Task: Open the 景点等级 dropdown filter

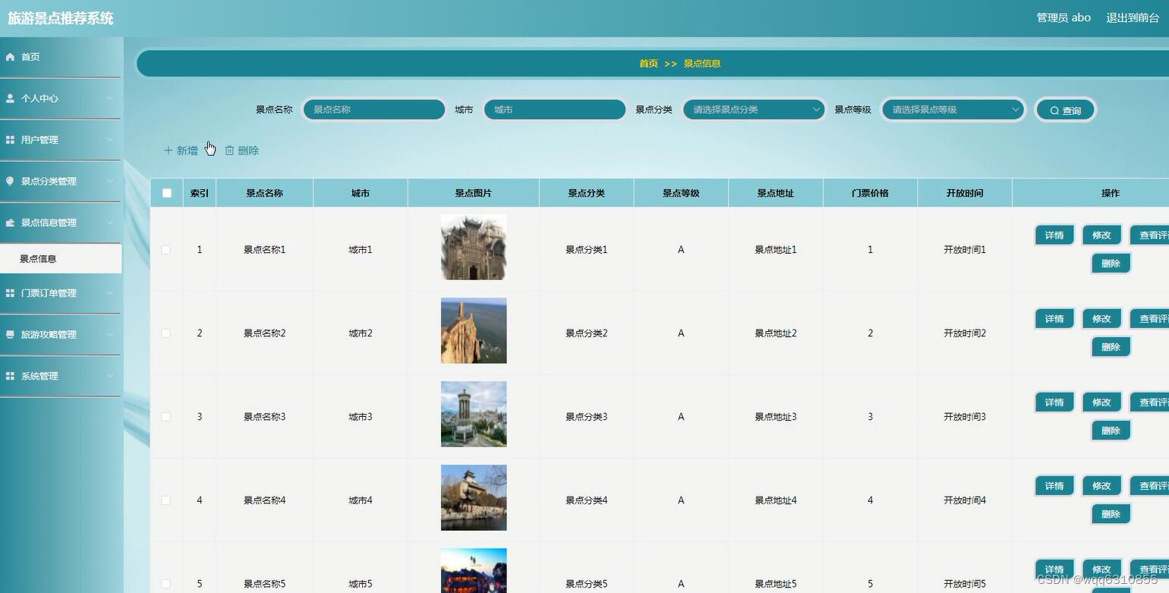Action: coord(953,109)
